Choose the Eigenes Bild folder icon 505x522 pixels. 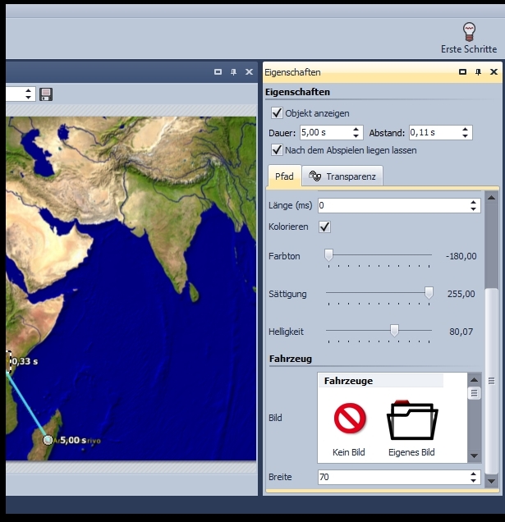pyautogui.click(x=411, y=419)
